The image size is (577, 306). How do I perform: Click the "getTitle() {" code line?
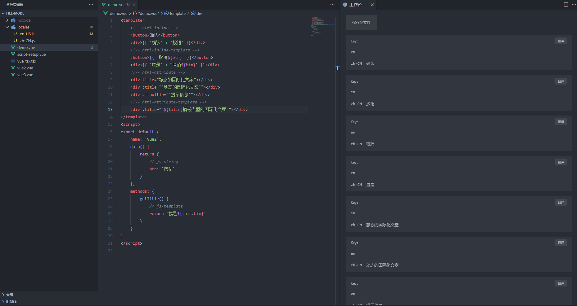154,199
